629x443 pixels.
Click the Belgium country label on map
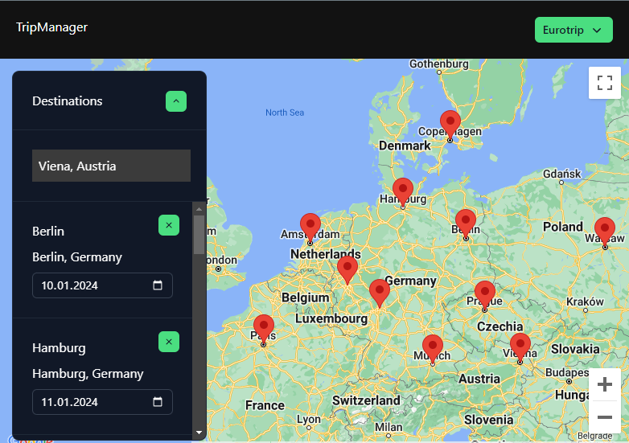pos(306,297)
